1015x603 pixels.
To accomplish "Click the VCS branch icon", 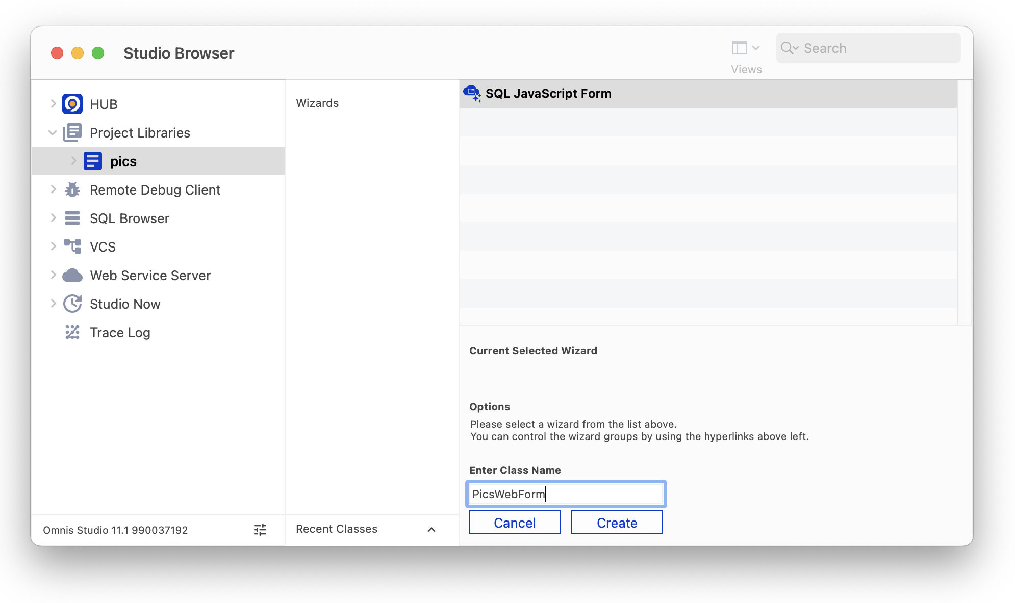I will click(x=72, y=246).
